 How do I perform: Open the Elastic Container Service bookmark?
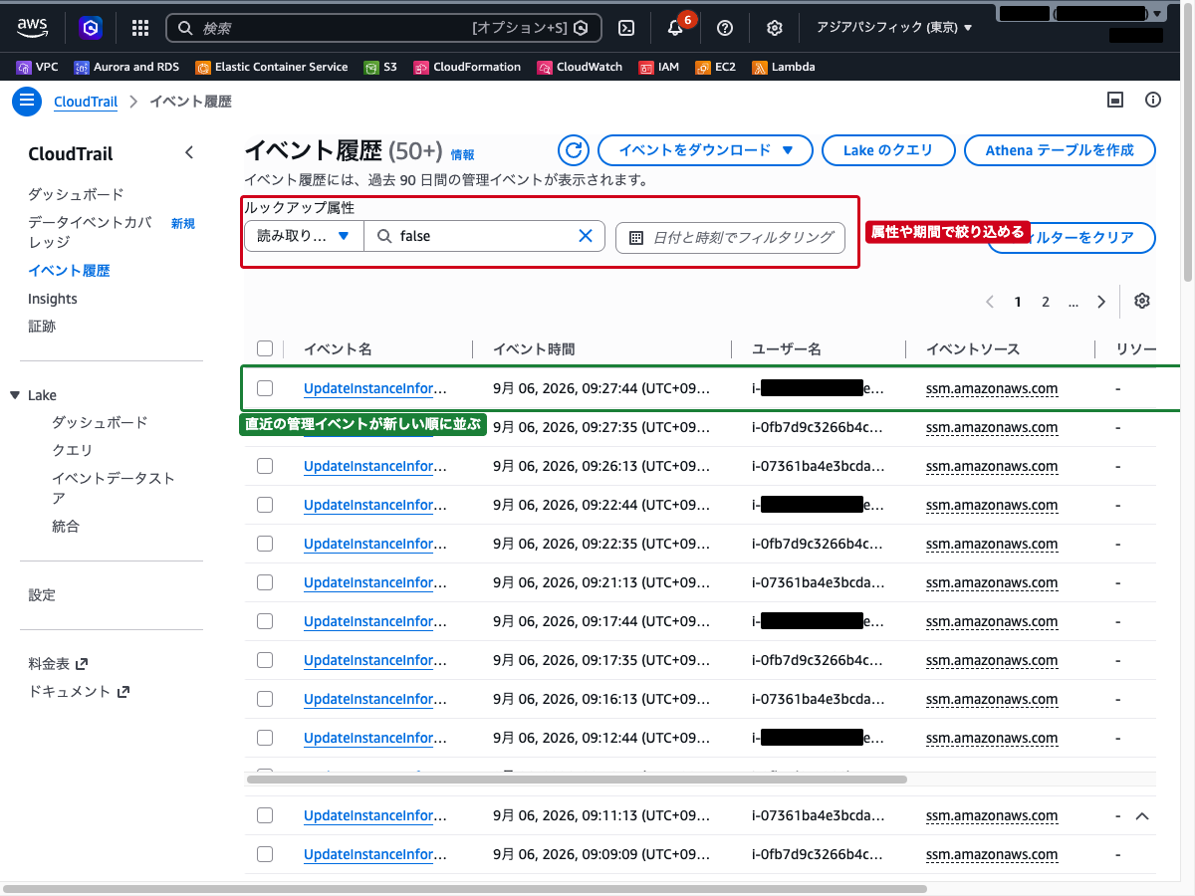272,67
